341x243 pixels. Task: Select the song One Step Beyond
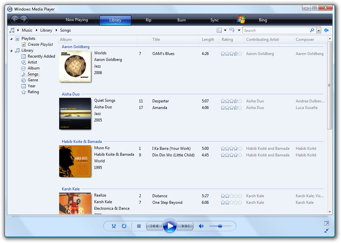tap(167, 202)
